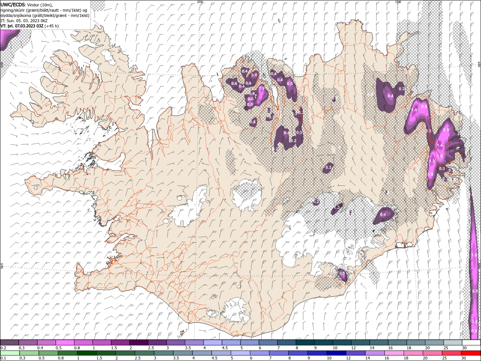Click the snow legend 1.5 swatch
Viewport: 481px width, 361px height.
[120, 343]
